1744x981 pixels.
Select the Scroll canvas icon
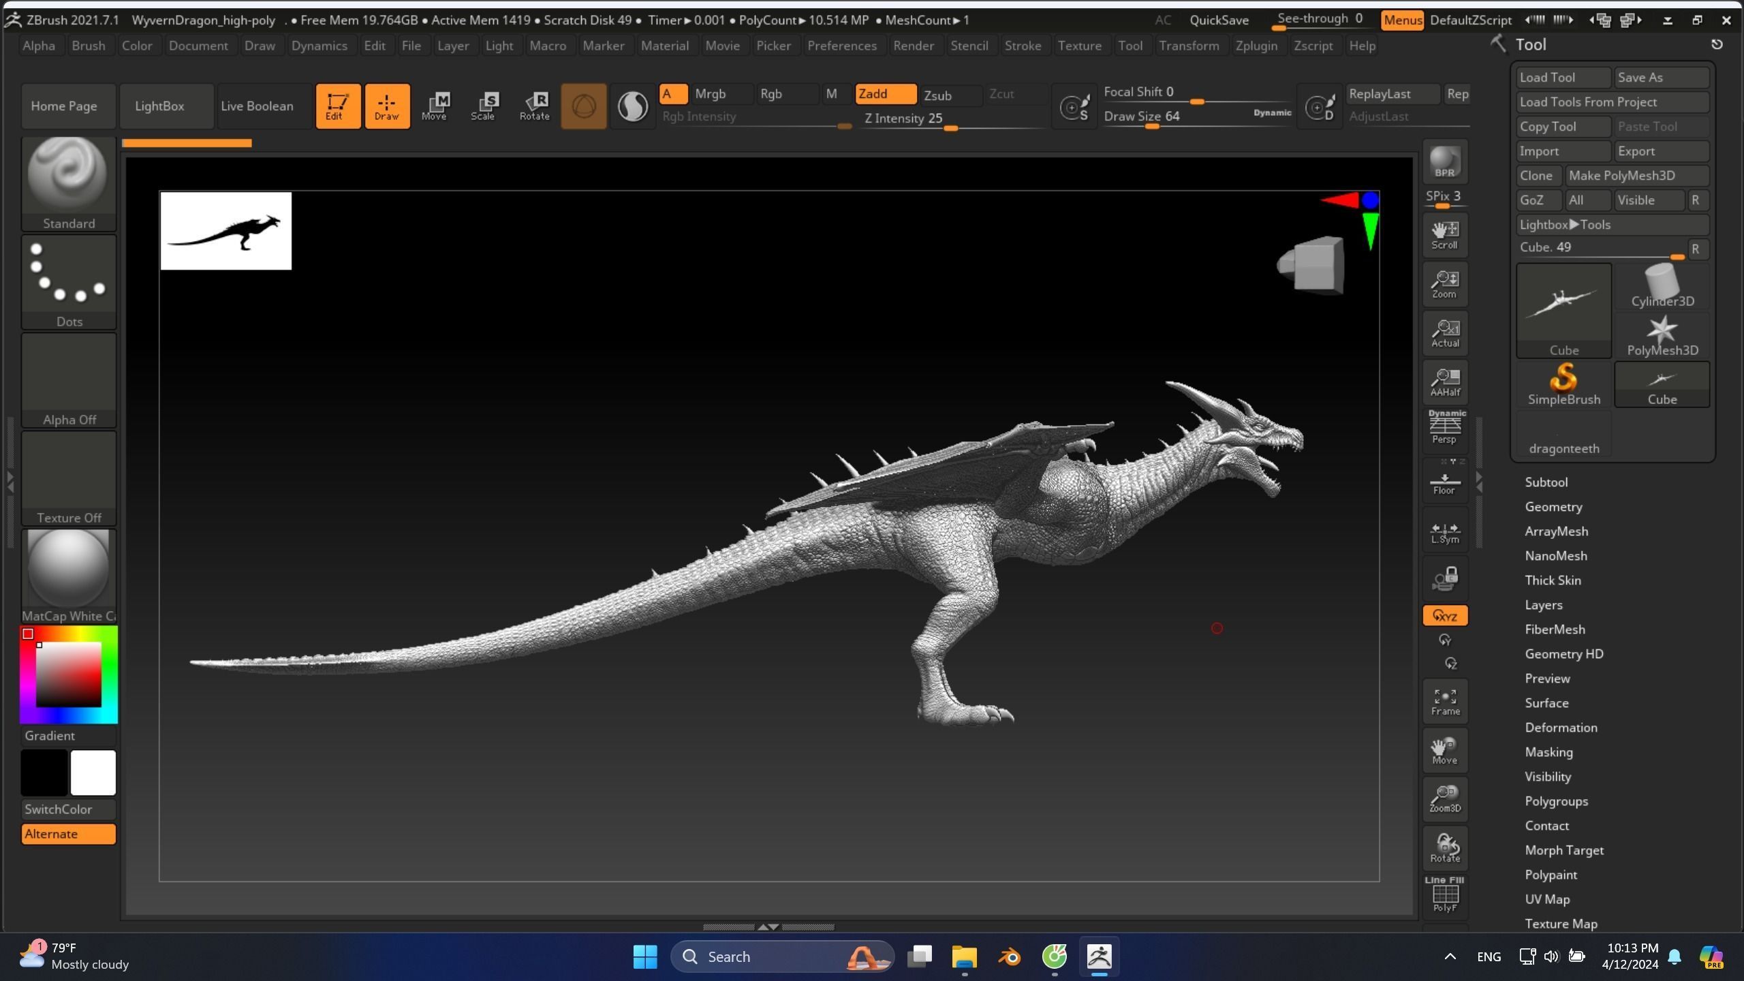1445,235
